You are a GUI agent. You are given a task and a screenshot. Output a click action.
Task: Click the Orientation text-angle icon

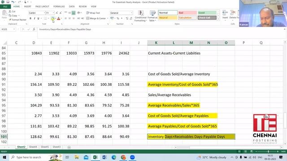(x=79, y=13)
